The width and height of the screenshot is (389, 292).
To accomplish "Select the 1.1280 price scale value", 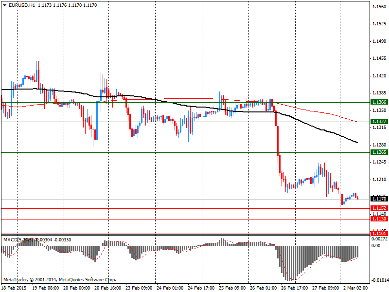I will tap(379, 145).
